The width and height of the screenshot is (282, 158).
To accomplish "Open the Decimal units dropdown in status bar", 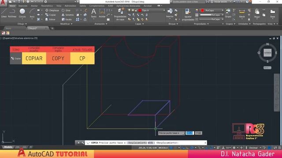I will click(x=255, y=148).
